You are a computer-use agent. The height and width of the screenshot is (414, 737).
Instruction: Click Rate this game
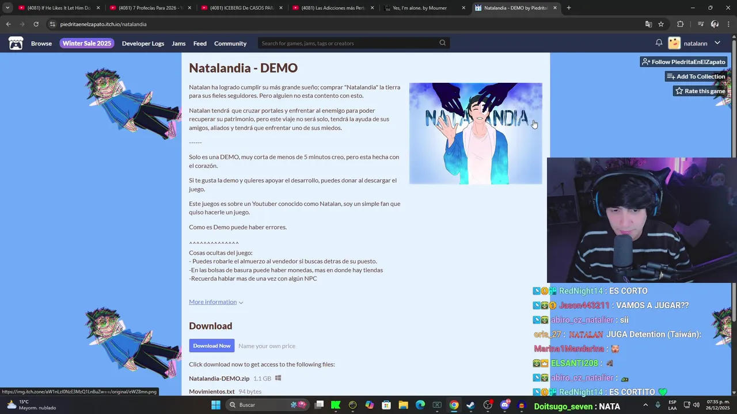(700, 91)
